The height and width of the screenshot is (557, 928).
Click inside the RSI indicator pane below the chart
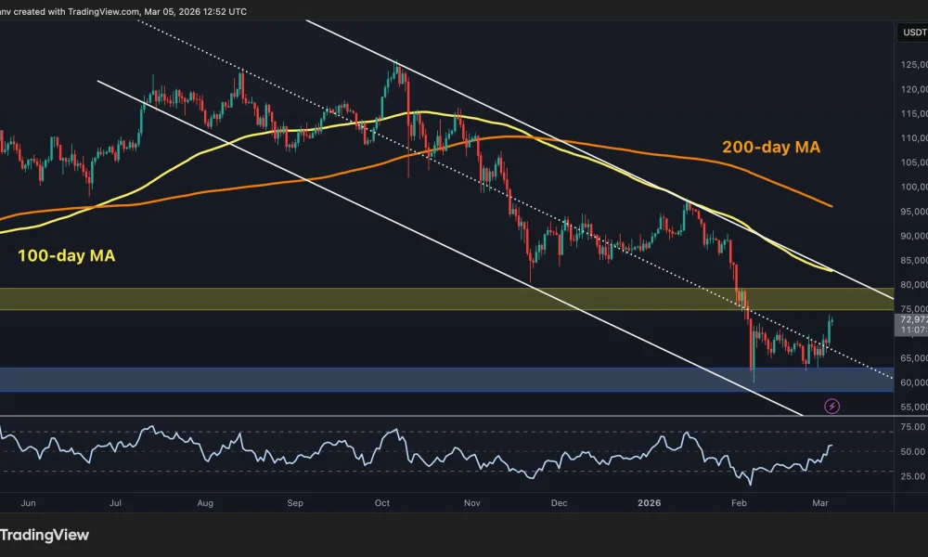464,455
